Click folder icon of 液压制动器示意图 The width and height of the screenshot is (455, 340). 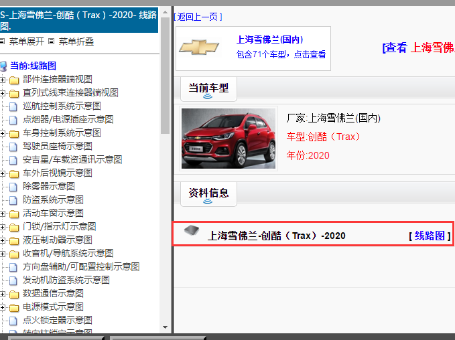pyautogui.click(x=14, y=240)
